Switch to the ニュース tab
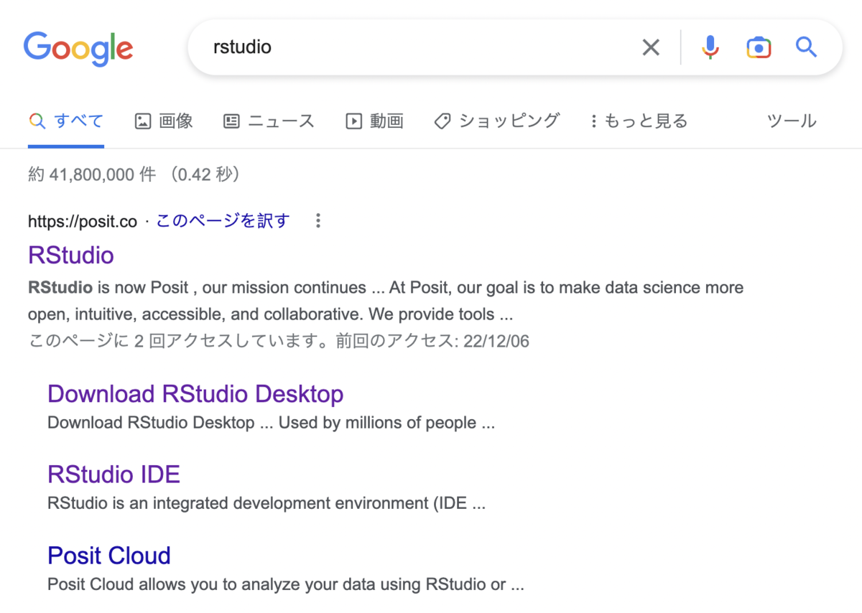Image resolution: width=862 pixels, height=613 pixels. click(x=269, y=121)
